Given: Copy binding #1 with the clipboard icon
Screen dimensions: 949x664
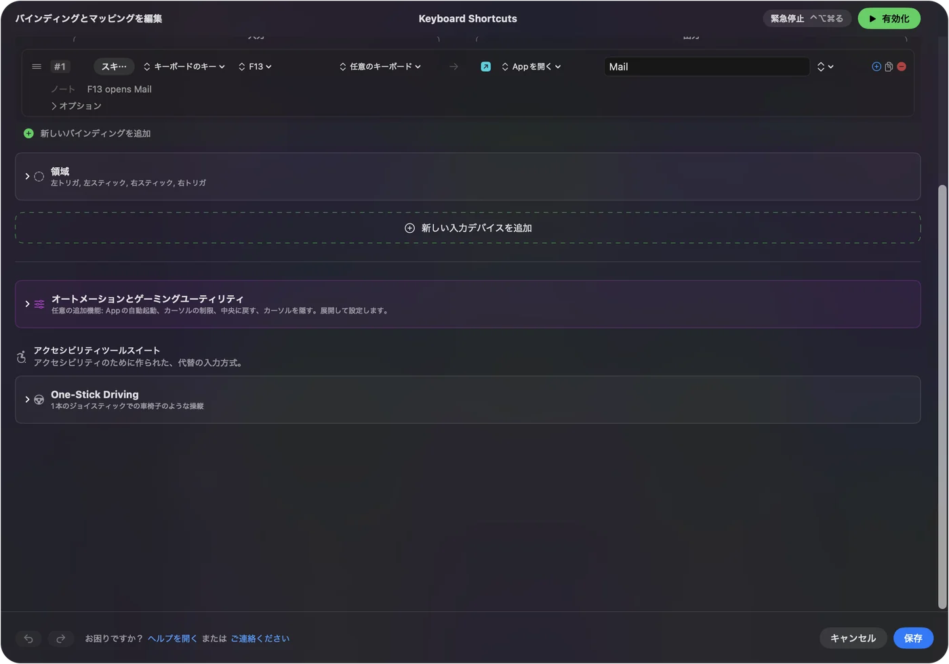Looking at the screenshot, I should click(x=889, y=66).
